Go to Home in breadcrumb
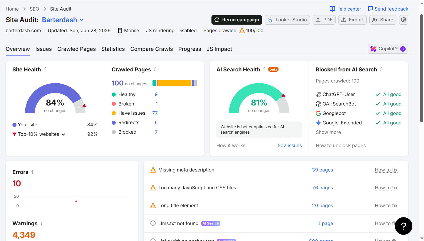The image size is (424, 241). [12, 9]
